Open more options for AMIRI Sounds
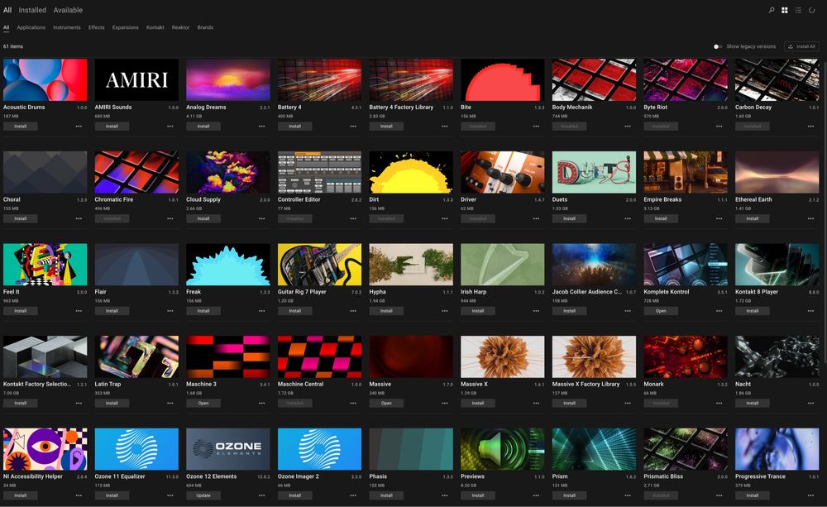This screenshot has height=507, width=827. click(170, 127)
